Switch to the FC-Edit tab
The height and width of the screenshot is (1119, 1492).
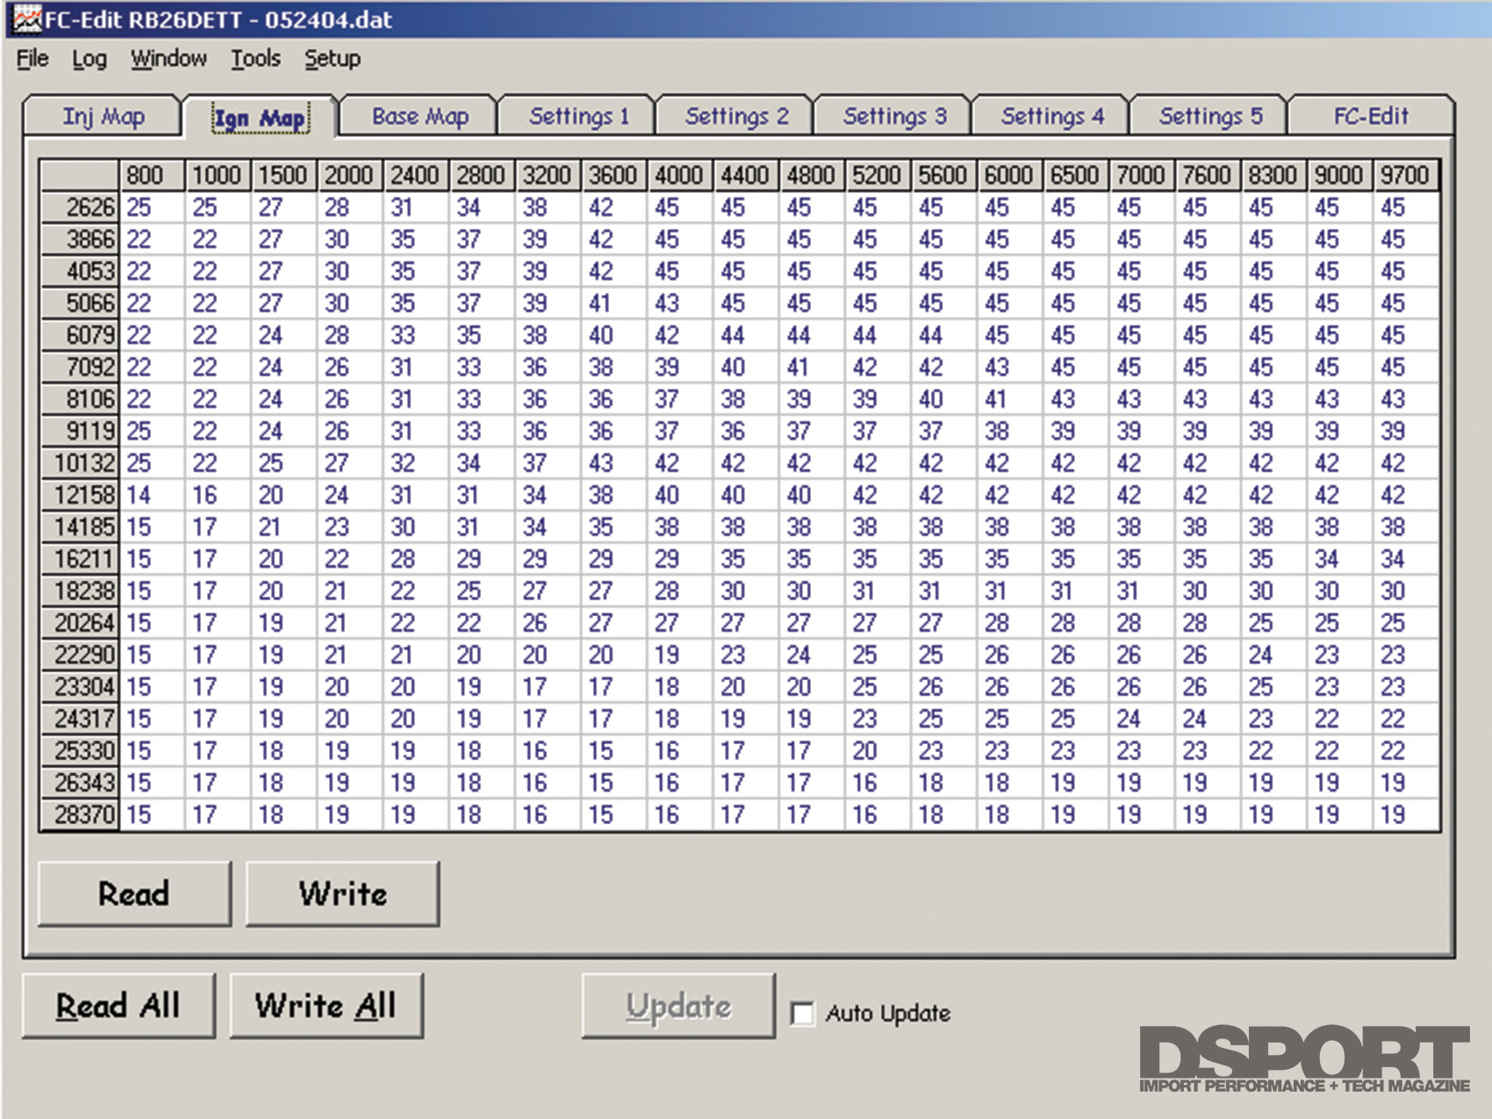[x=1370, y=117]
